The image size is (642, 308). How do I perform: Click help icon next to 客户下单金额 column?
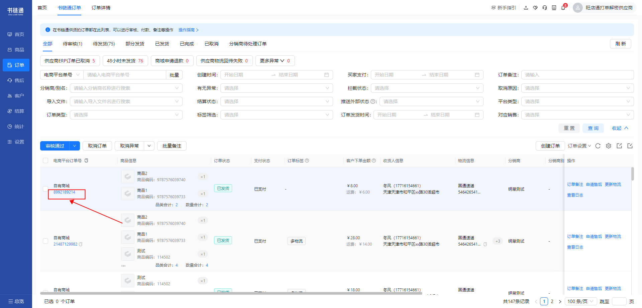pos(374,161)
